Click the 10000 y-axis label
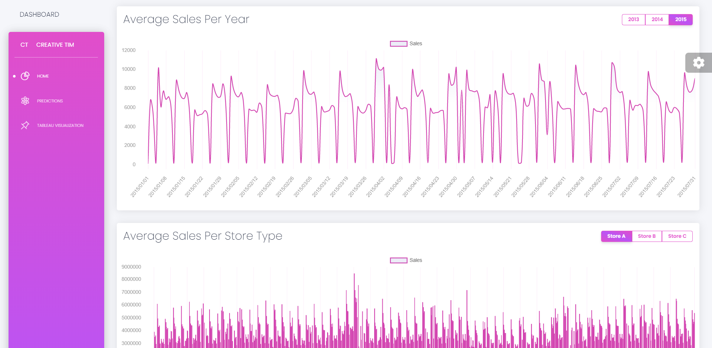 pyautogui.click(x=129, y=69)
